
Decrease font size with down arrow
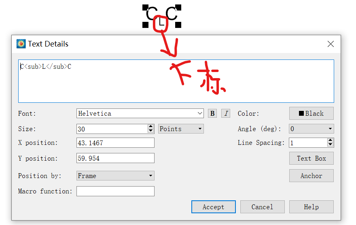coord(150,131)
